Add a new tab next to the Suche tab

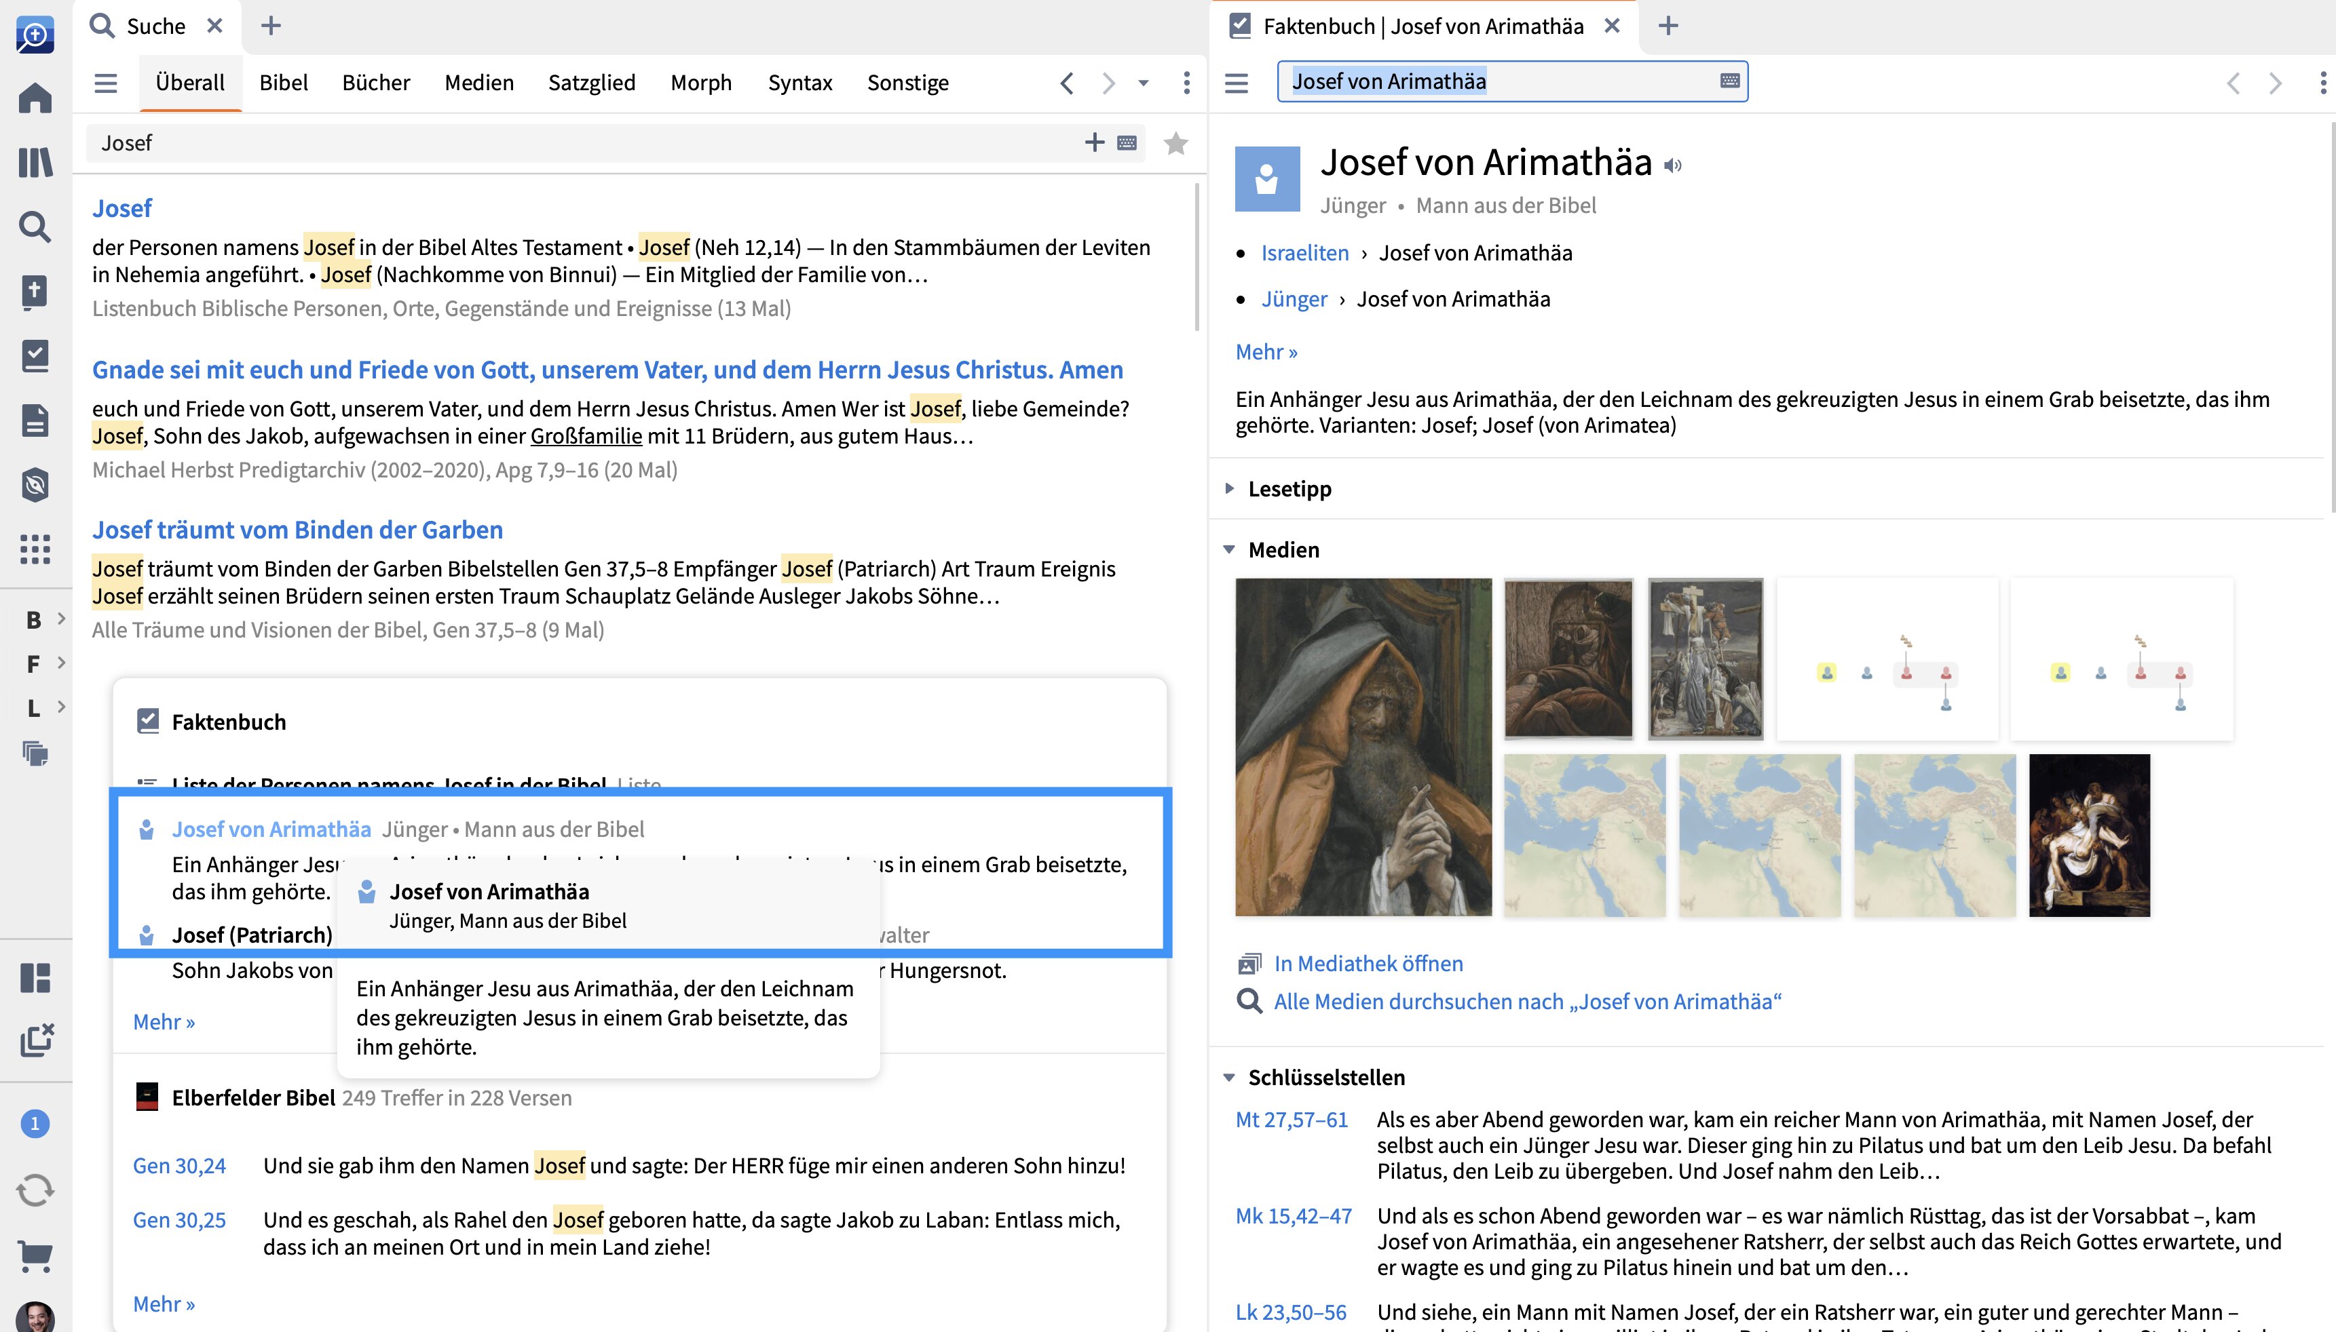271,26
